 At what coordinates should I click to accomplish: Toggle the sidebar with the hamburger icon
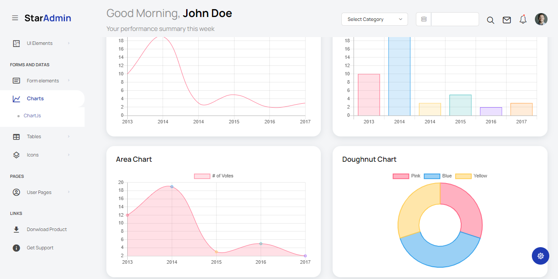point(15,18)
